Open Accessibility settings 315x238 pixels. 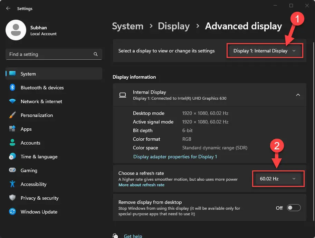point(54,184)
